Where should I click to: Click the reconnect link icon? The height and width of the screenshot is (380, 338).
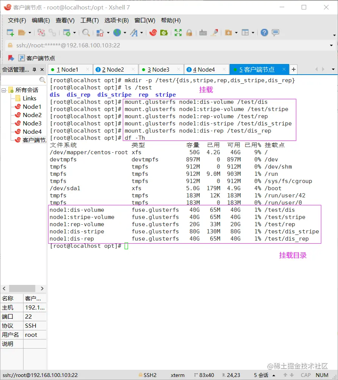point(52,33)
